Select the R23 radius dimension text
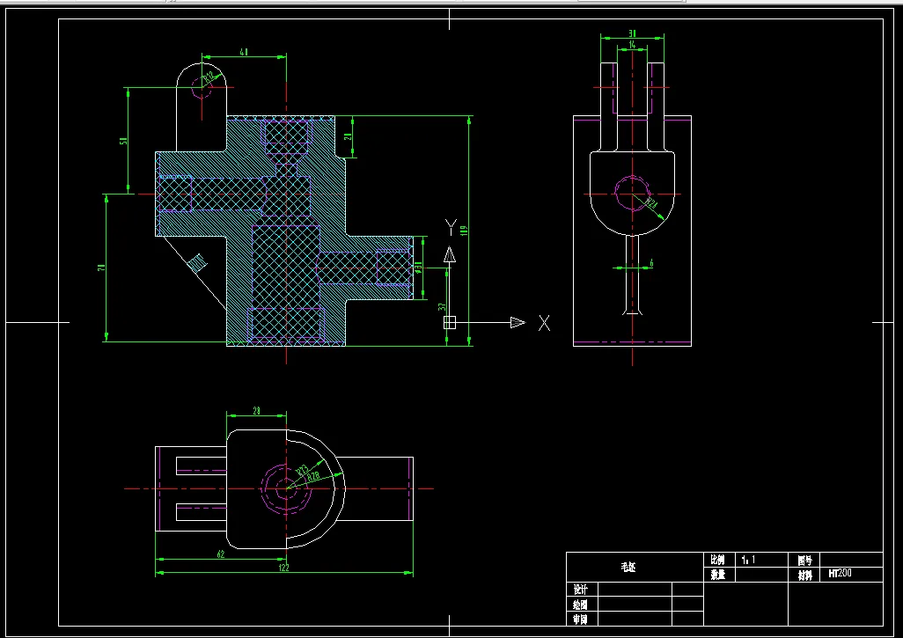 click(x=304, y=470)
